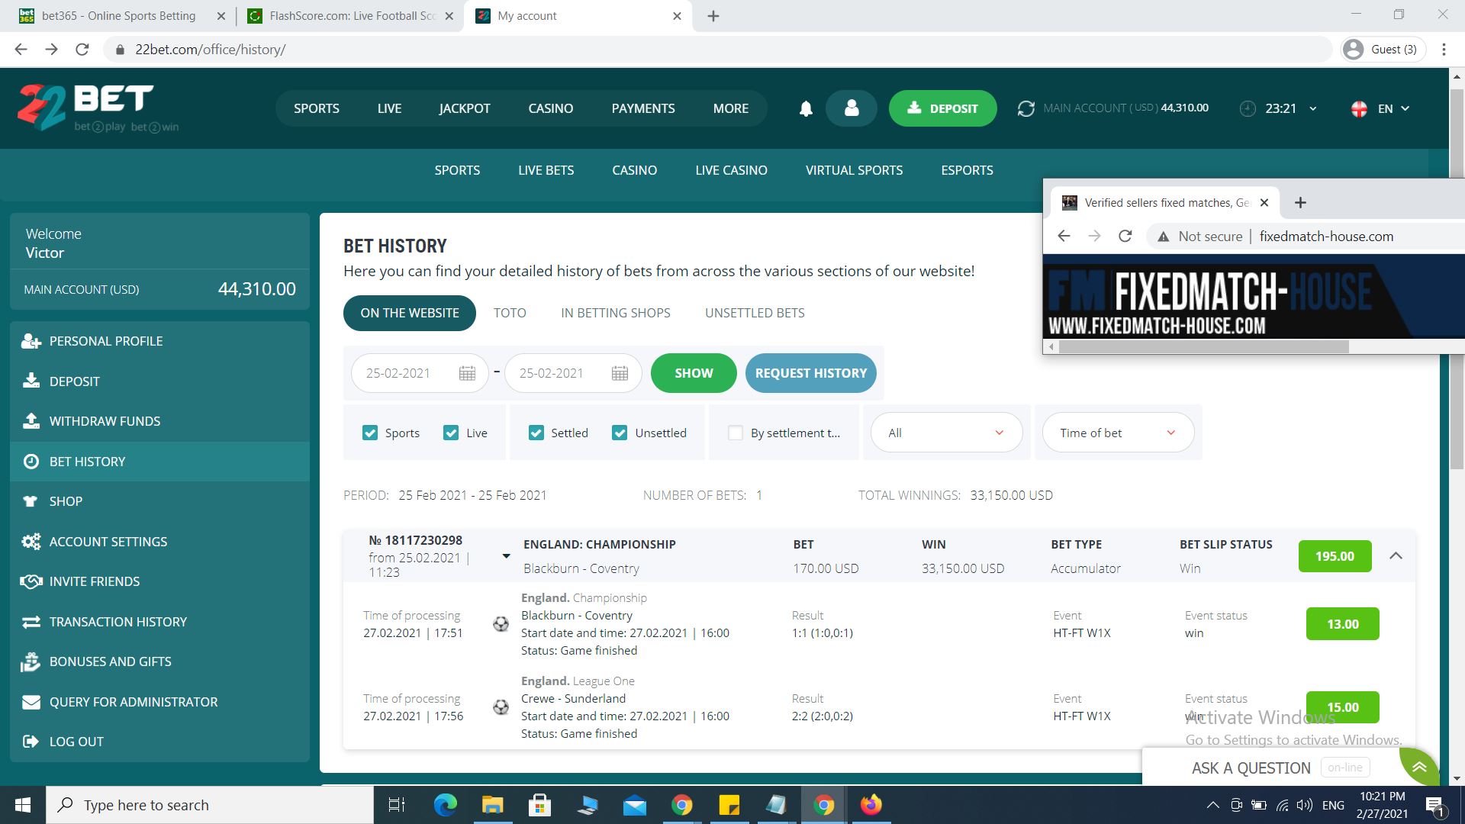
Task: Click LOG OUT in the sidebar
Action: (x=159, y=742)
